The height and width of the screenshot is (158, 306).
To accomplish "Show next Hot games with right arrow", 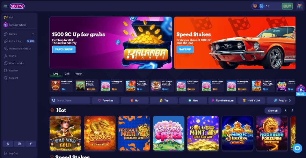I will (x=292, y=110).
